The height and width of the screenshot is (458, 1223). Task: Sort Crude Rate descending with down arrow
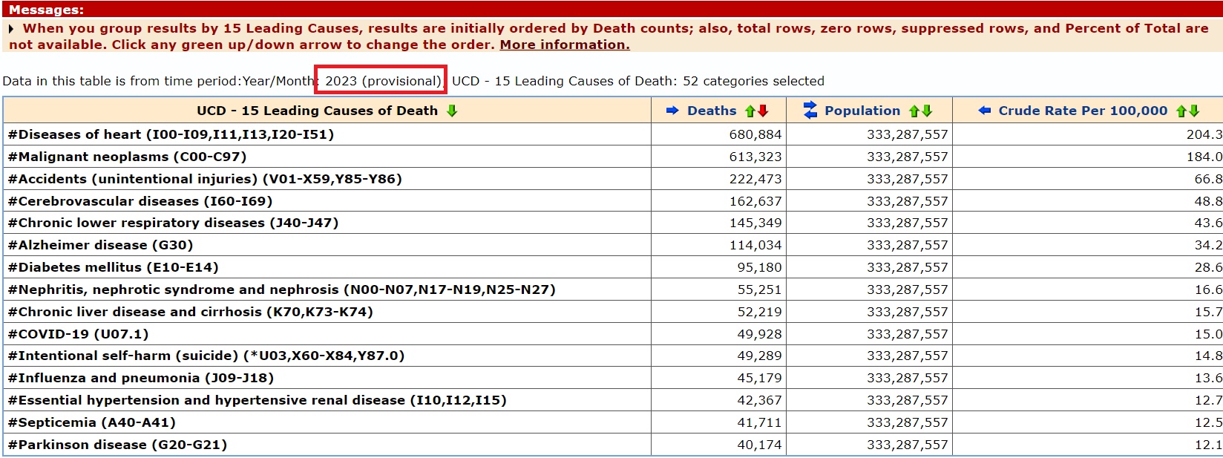pos(1193,111)
